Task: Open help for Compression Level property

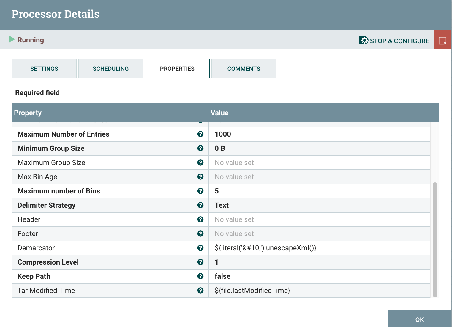Action: click(200, 262)
